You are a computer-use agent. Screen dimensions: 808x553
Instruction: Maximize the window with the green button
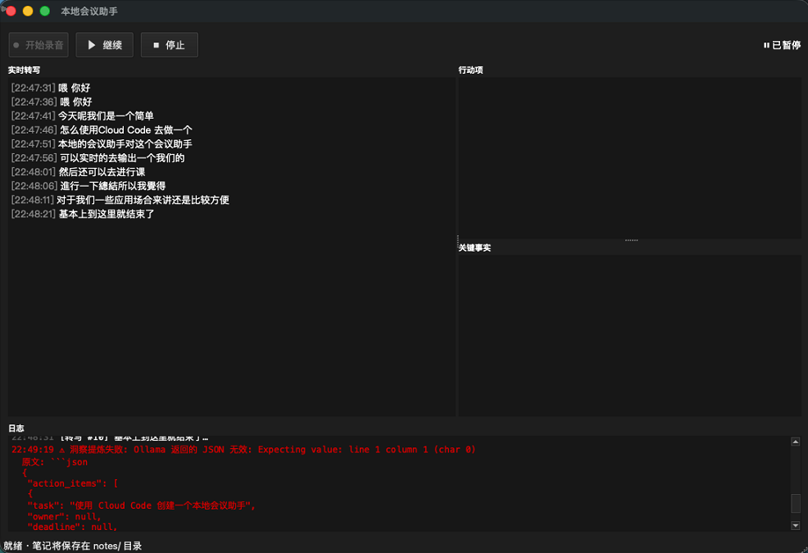tap(45, 11)
